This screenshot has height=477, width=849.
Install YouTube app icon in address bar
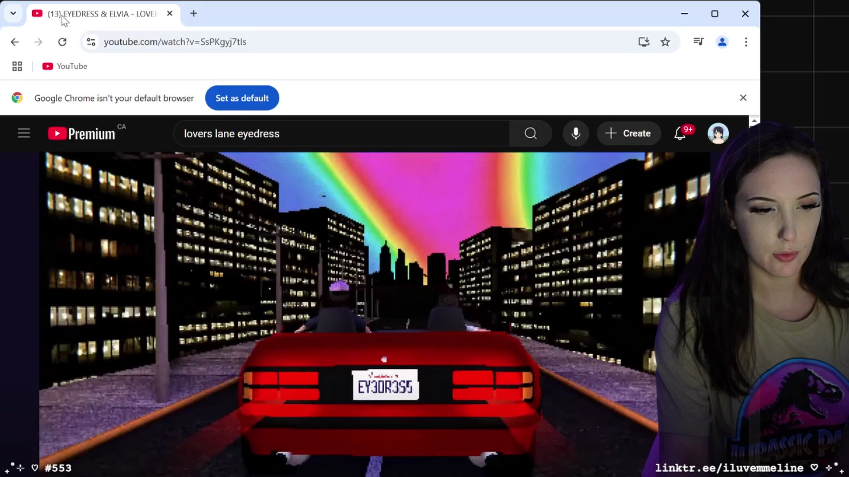[x=644, y=42]
